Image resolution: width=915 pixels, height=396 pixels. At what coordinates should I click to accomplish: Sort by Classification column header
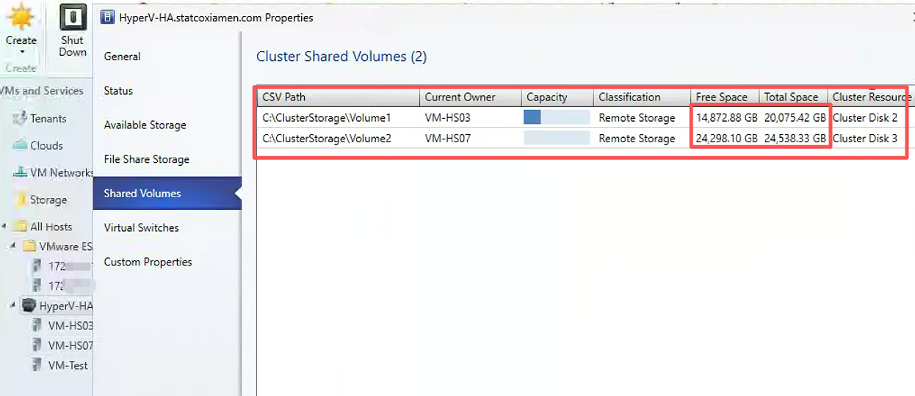click(642, 97)
